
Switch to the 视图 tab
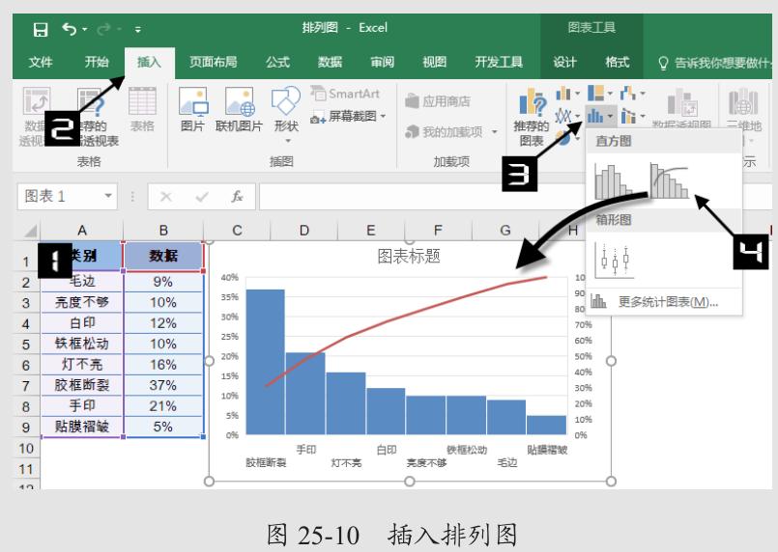434,62
